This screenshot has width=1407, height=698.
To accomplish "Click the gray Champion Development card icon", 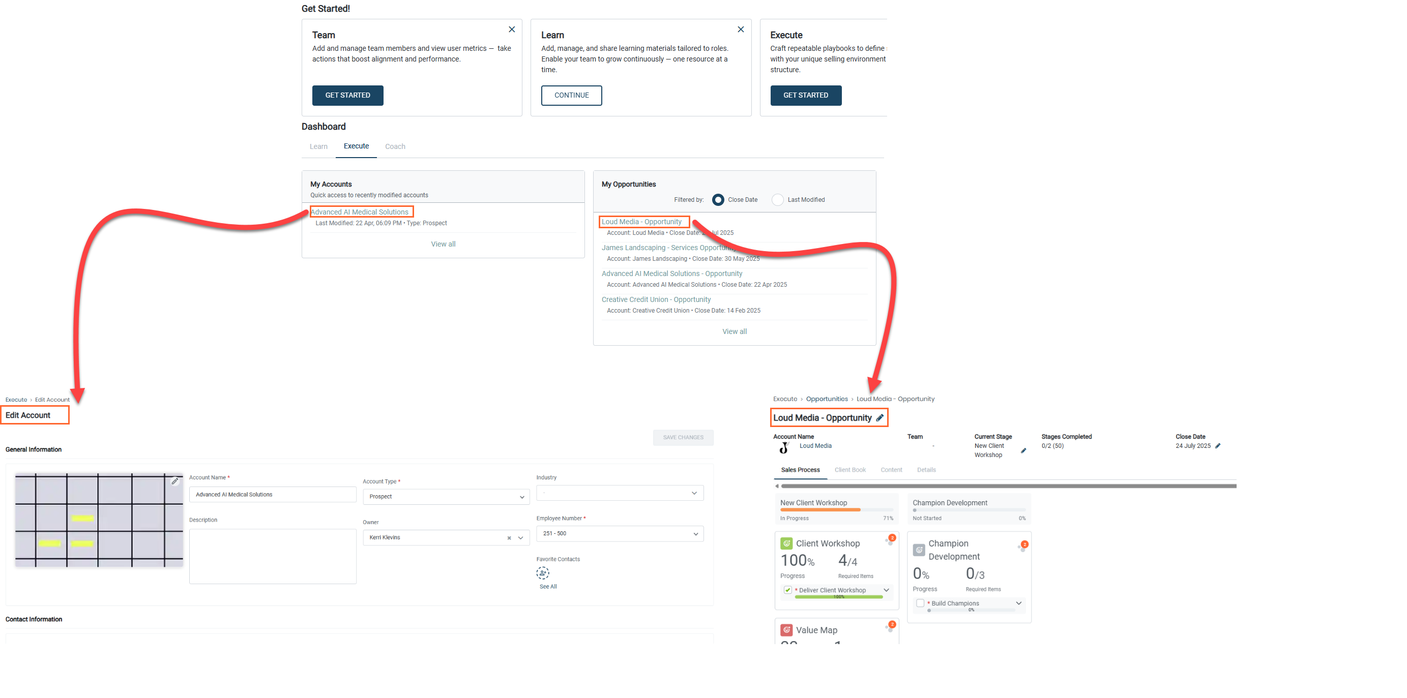I will pos(919,550).
